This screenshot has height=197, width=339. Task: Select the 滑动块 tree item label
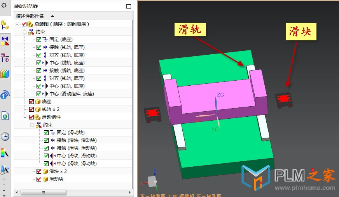[x=56, y=179]
